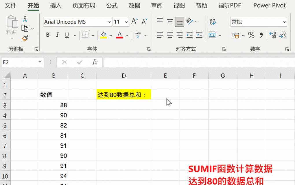Cancel formula entry X icon

[x=64, y=62]
